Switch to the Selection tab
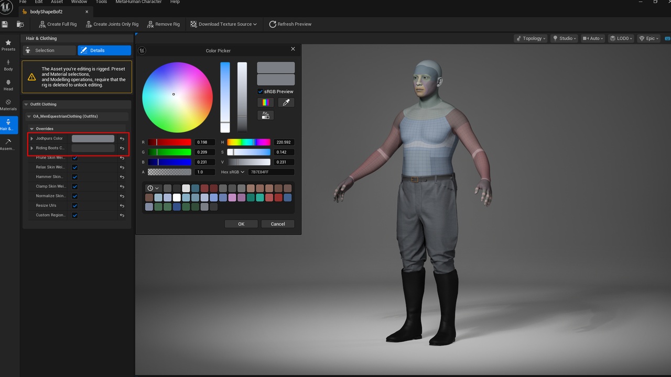671x377 pixels. pos(49,50)
